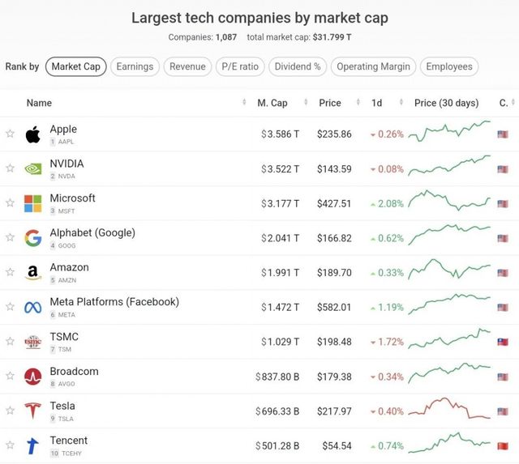Click the Microsoft logo icon

click(x=32, y=203)
